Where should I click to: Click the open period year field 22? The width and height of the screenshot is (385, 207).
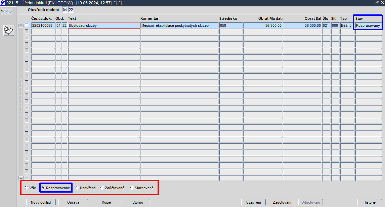(71, 10)
